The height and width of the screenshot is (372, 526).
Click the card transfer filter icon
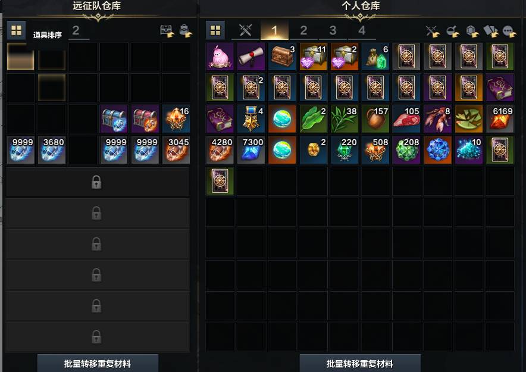point(491,31)
